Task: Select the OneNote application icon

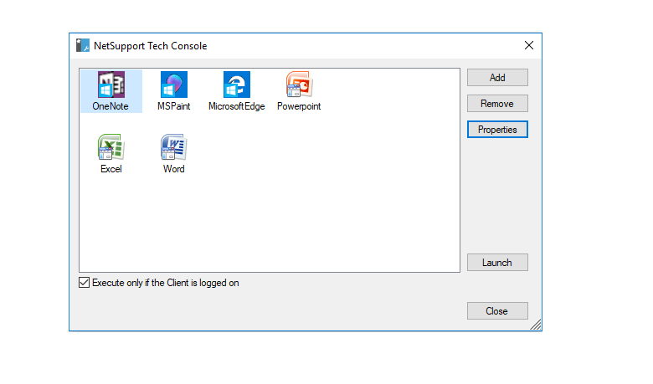Action: point(111,85)
